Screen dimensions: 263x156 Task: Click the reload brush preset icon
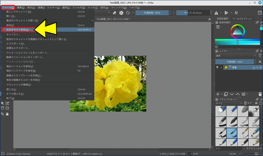click(x=128, y=13)
